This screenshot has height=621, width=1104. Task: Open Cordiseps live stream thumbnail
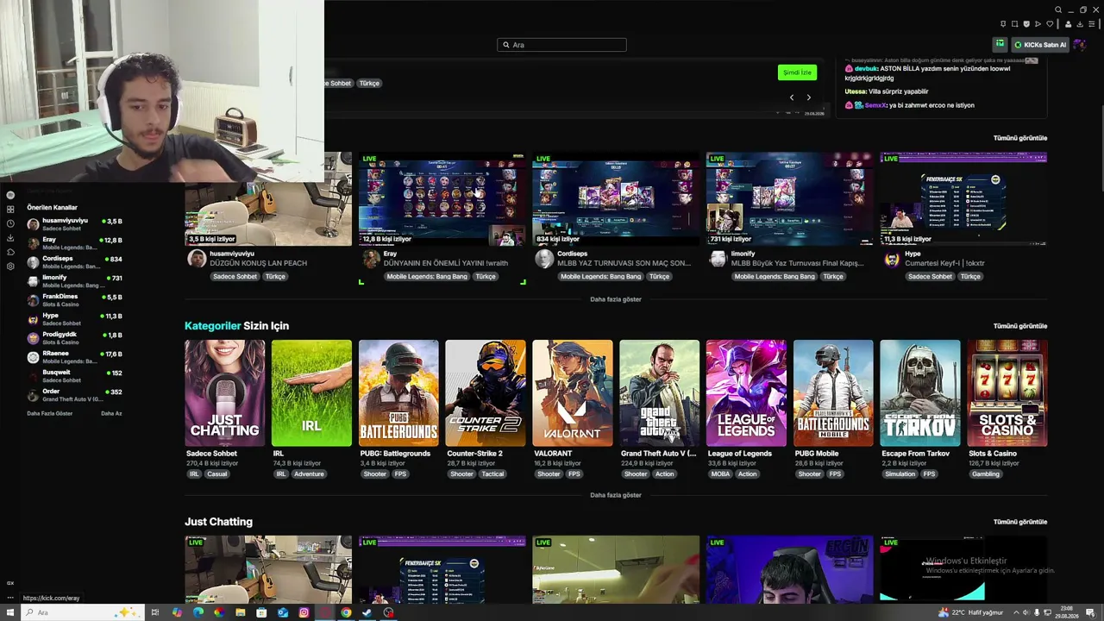[x=616, y=199]
